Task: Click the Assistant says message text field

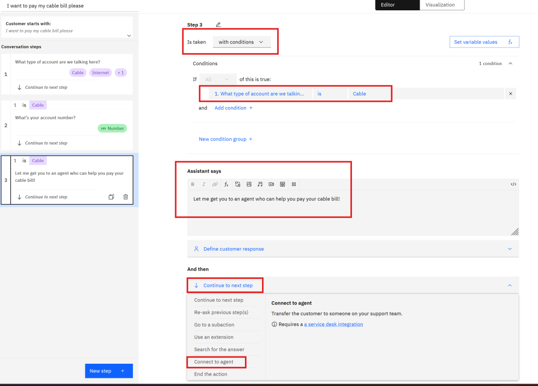Action: click(352, 213)
